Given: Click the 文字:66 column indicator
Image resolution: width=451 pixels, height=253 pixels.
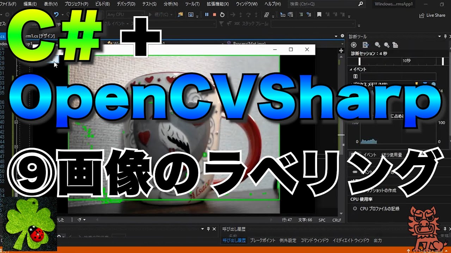Looking at the screenshot, I should 305,220.
